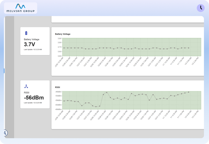
Task: Click the RSSI card label
Action: 26,92
